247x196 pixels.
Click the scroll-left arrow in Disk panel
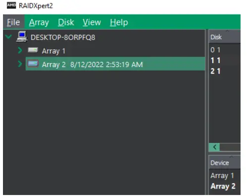(x=214, y=147)
